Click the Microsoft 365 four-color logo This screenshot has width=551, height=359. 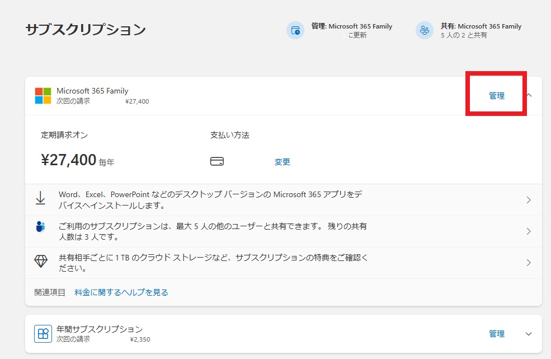[43, 96]
